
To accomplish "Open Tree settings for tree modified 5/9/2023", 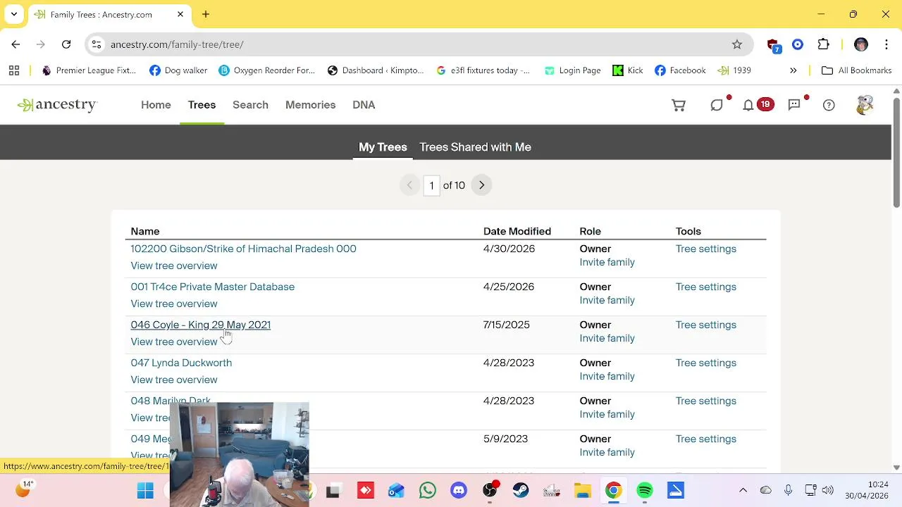I will pyautogui.click(x=705, y=439).
